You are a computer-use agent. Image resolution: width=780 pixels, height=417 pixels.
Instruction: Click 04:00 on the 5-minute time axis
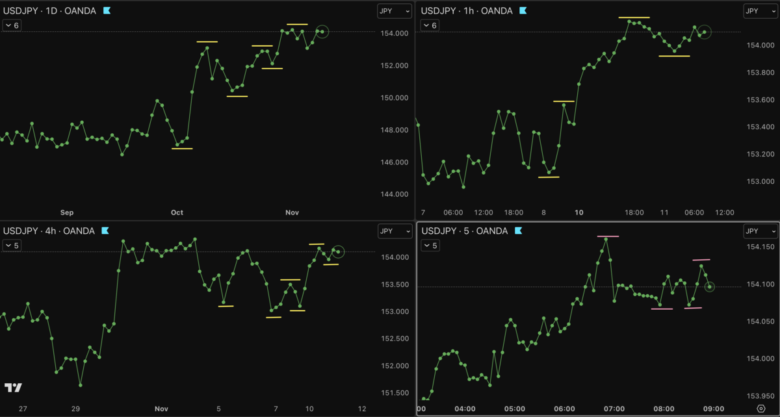465,409
